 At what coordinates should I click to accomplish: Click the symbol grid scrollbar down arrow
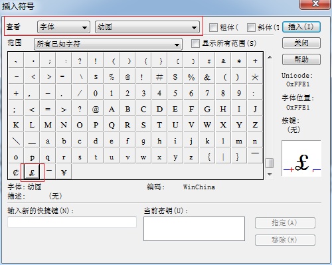[x=270, y=175]
